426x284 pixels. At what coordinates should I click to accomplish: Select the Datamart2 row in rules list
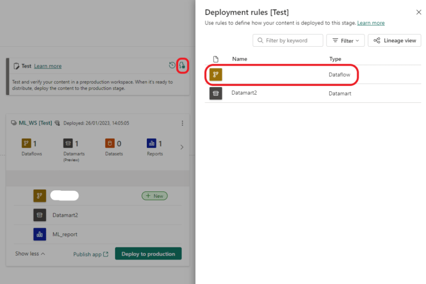click(x=291, y=93)
